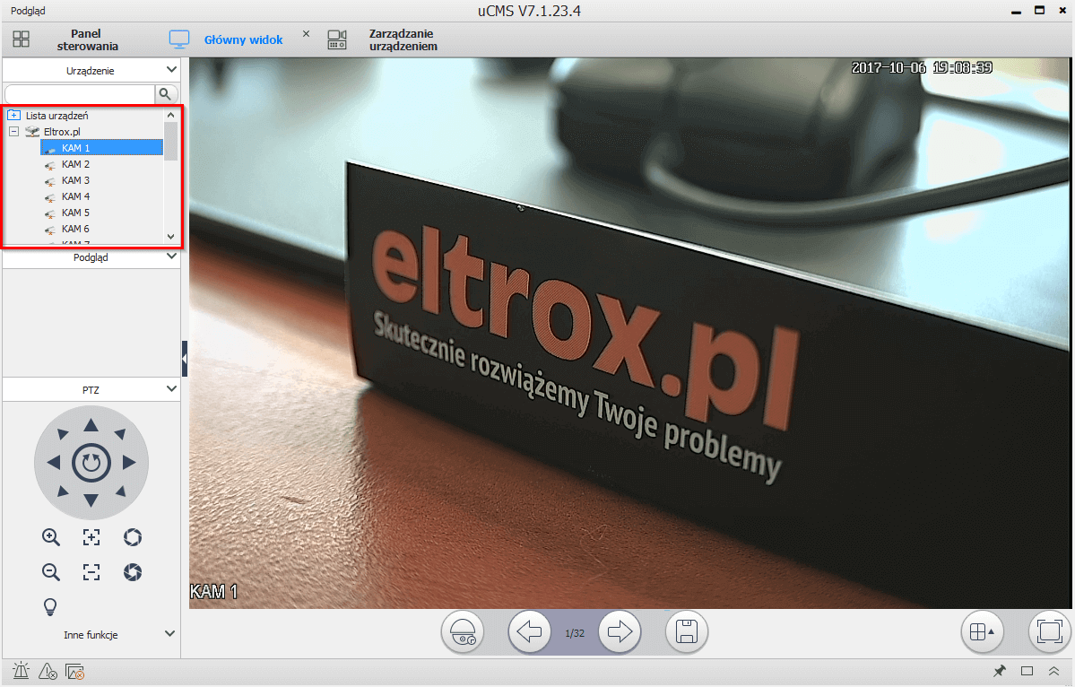Move camera with PTZ lower-right arrow
Screen dimensions: 1075x687
(x=120, y=491)
